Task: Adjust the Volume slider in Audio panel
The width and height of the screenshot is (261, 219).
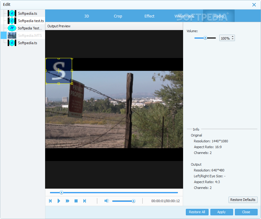Action: [x=205, y=38]
